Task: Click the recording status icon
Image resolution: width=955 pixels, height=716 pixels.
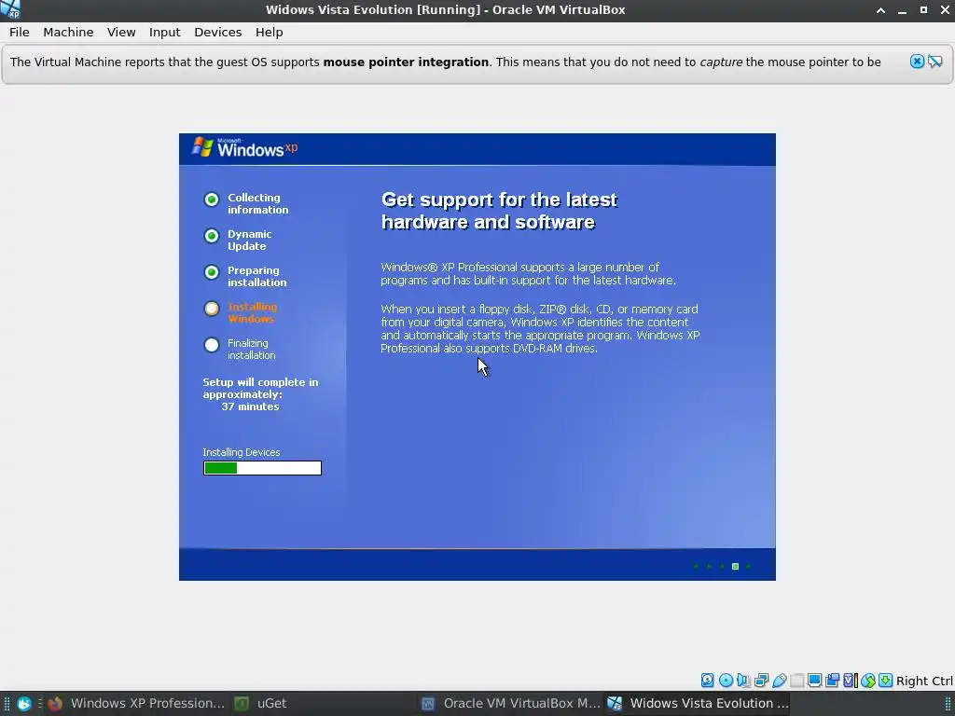Action: point(832,680)
